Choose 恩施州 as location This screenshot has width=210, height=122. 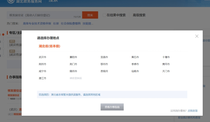click(104, 71)
